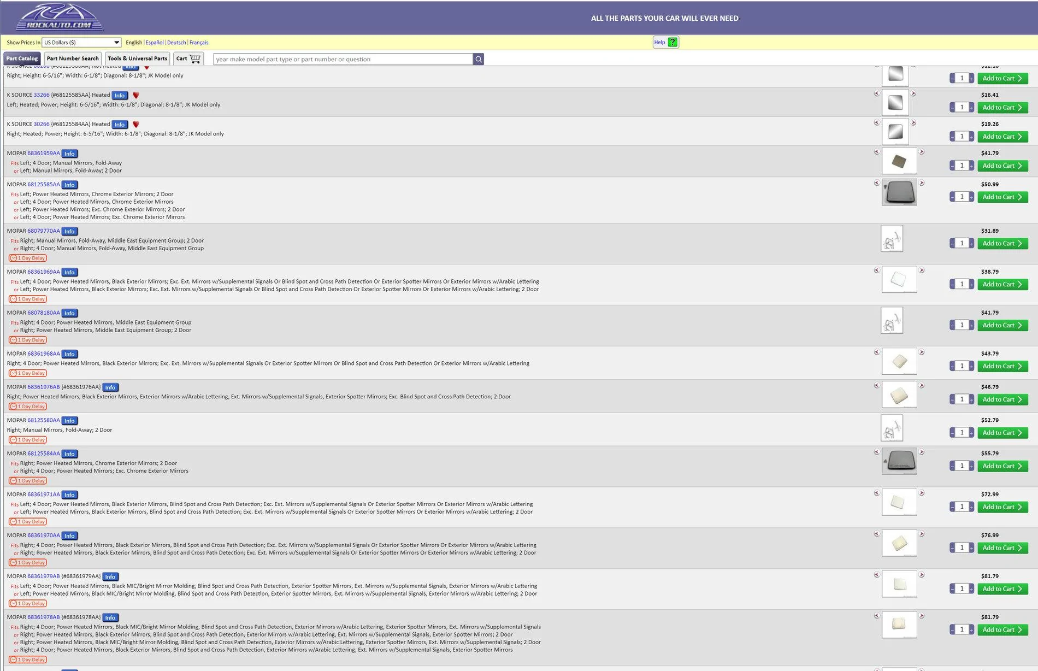Show previous image for K SOURCE 30266
Viewport: 1038px width, 671px height.
(877, 122)
